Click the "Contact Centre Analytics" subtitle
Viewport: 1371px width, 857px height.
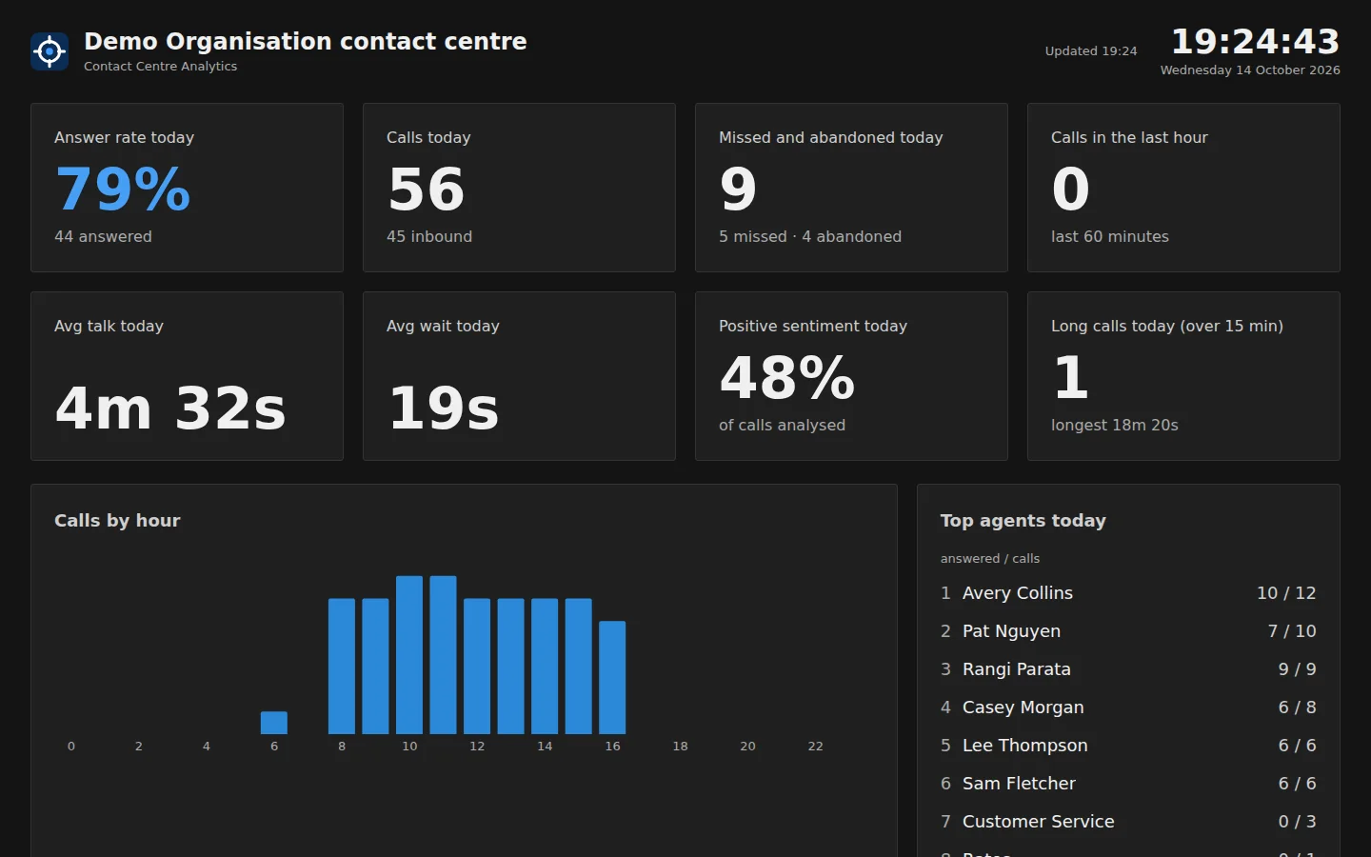pos(160,67)
